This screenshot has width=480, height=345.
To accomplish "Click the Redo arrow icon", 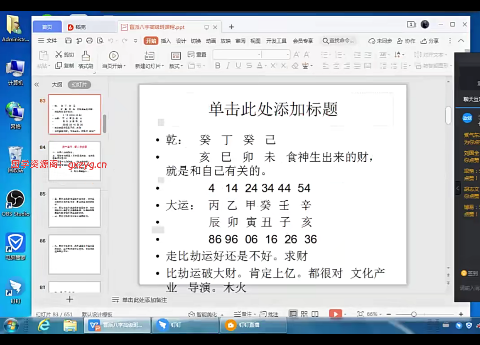I will click(125, 41).
